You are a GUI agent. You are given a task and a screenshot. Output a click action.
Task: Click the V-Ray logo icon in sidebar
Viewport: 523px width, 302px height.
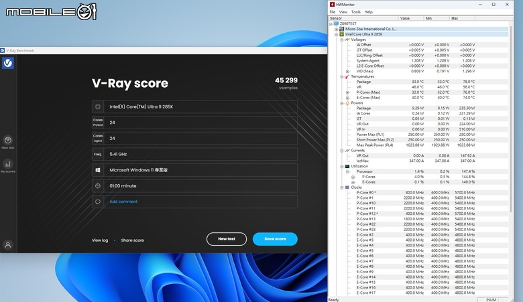click(x=8, y=63)
